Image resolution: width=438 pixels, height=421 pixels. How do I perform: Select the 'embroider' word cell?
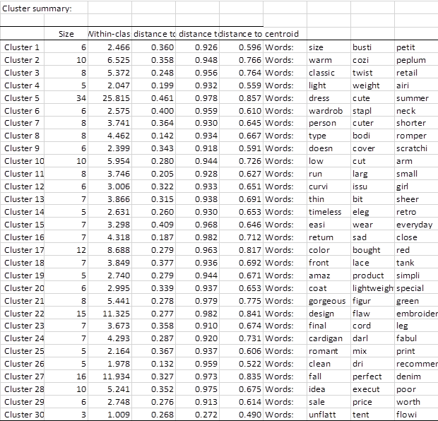[416, 314]
